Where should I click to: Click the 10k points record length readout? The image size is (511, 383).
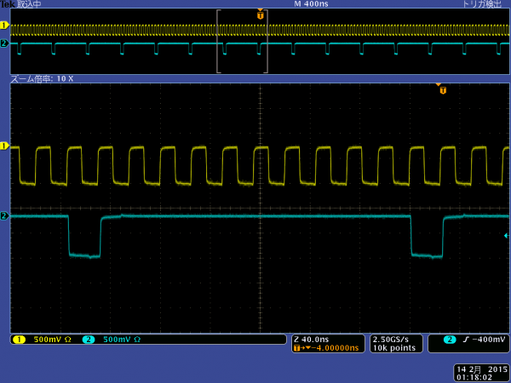click(394, 348)
